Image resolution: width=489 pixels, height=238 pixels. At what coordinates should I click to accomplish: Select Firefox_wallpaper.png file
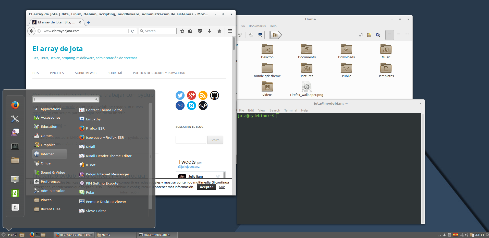pyautogui.click(x=307, y=89)
